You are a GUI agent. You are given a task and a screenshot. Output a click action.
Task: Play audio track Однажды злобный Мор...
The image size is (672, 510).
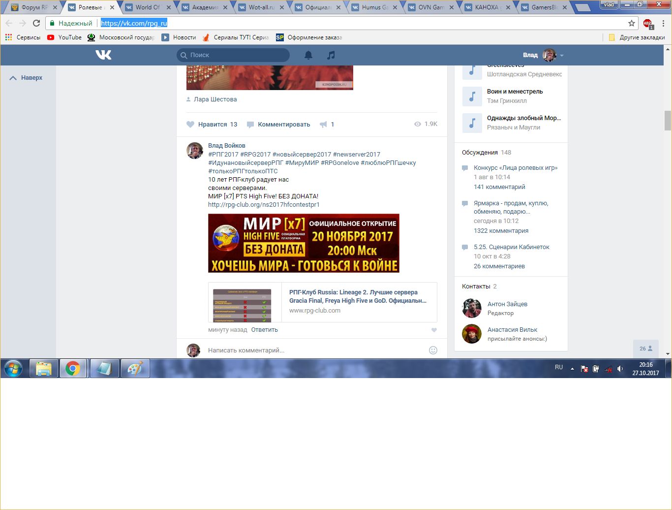pos(472,123)
